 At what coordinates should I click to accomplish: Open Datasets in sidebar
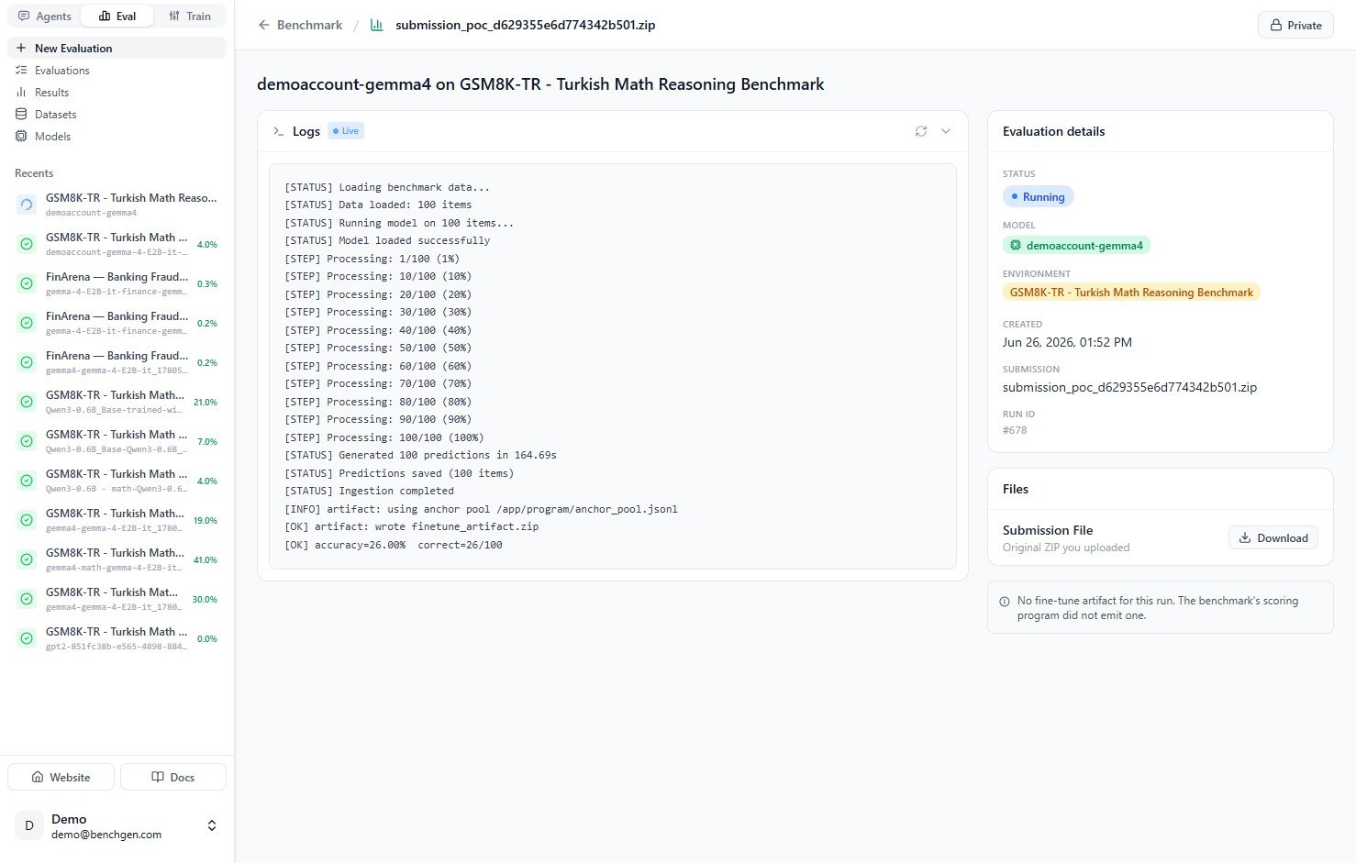tap(117, 114)
